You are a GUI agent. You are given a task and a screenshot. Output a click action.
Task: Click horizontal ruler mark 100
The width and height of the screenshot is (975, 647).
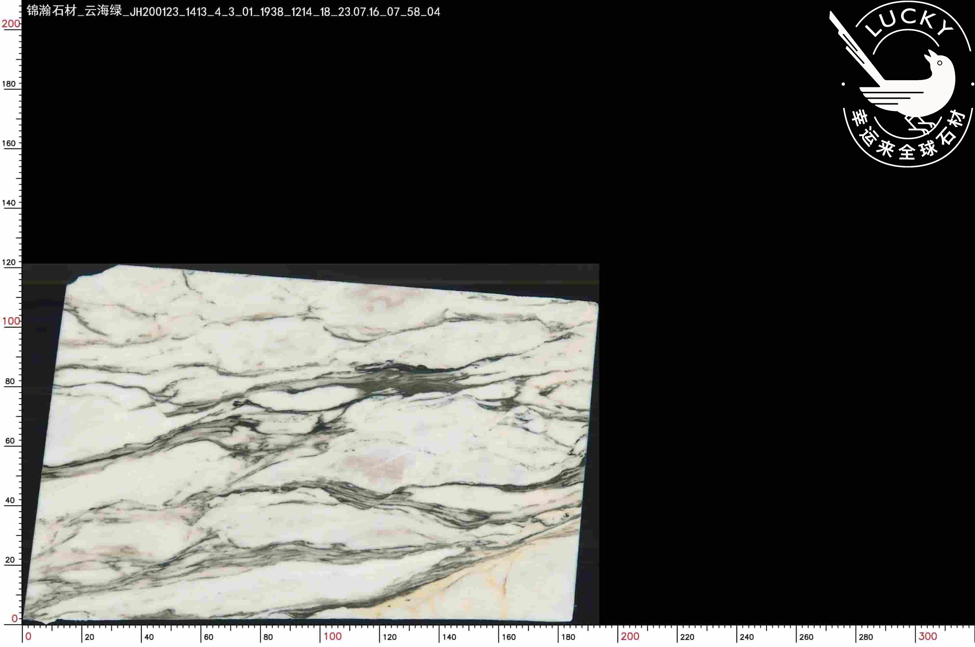point(332,636)
